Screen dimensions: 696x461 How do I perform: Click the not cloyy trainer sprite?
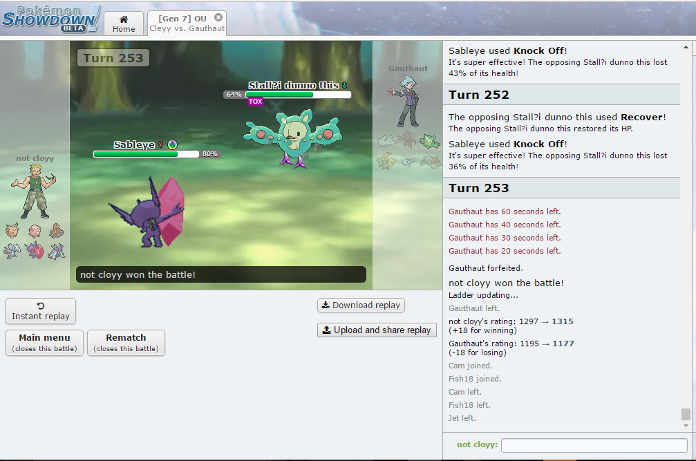34,191
